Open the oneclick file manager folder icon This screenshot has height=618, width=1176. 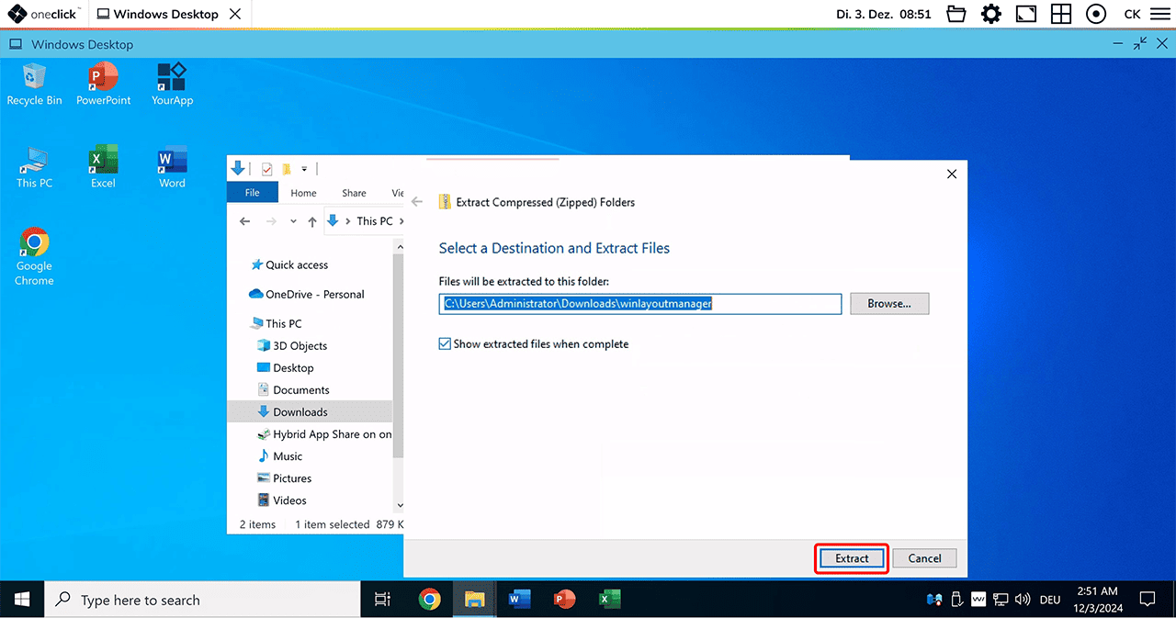pos(956,14)
